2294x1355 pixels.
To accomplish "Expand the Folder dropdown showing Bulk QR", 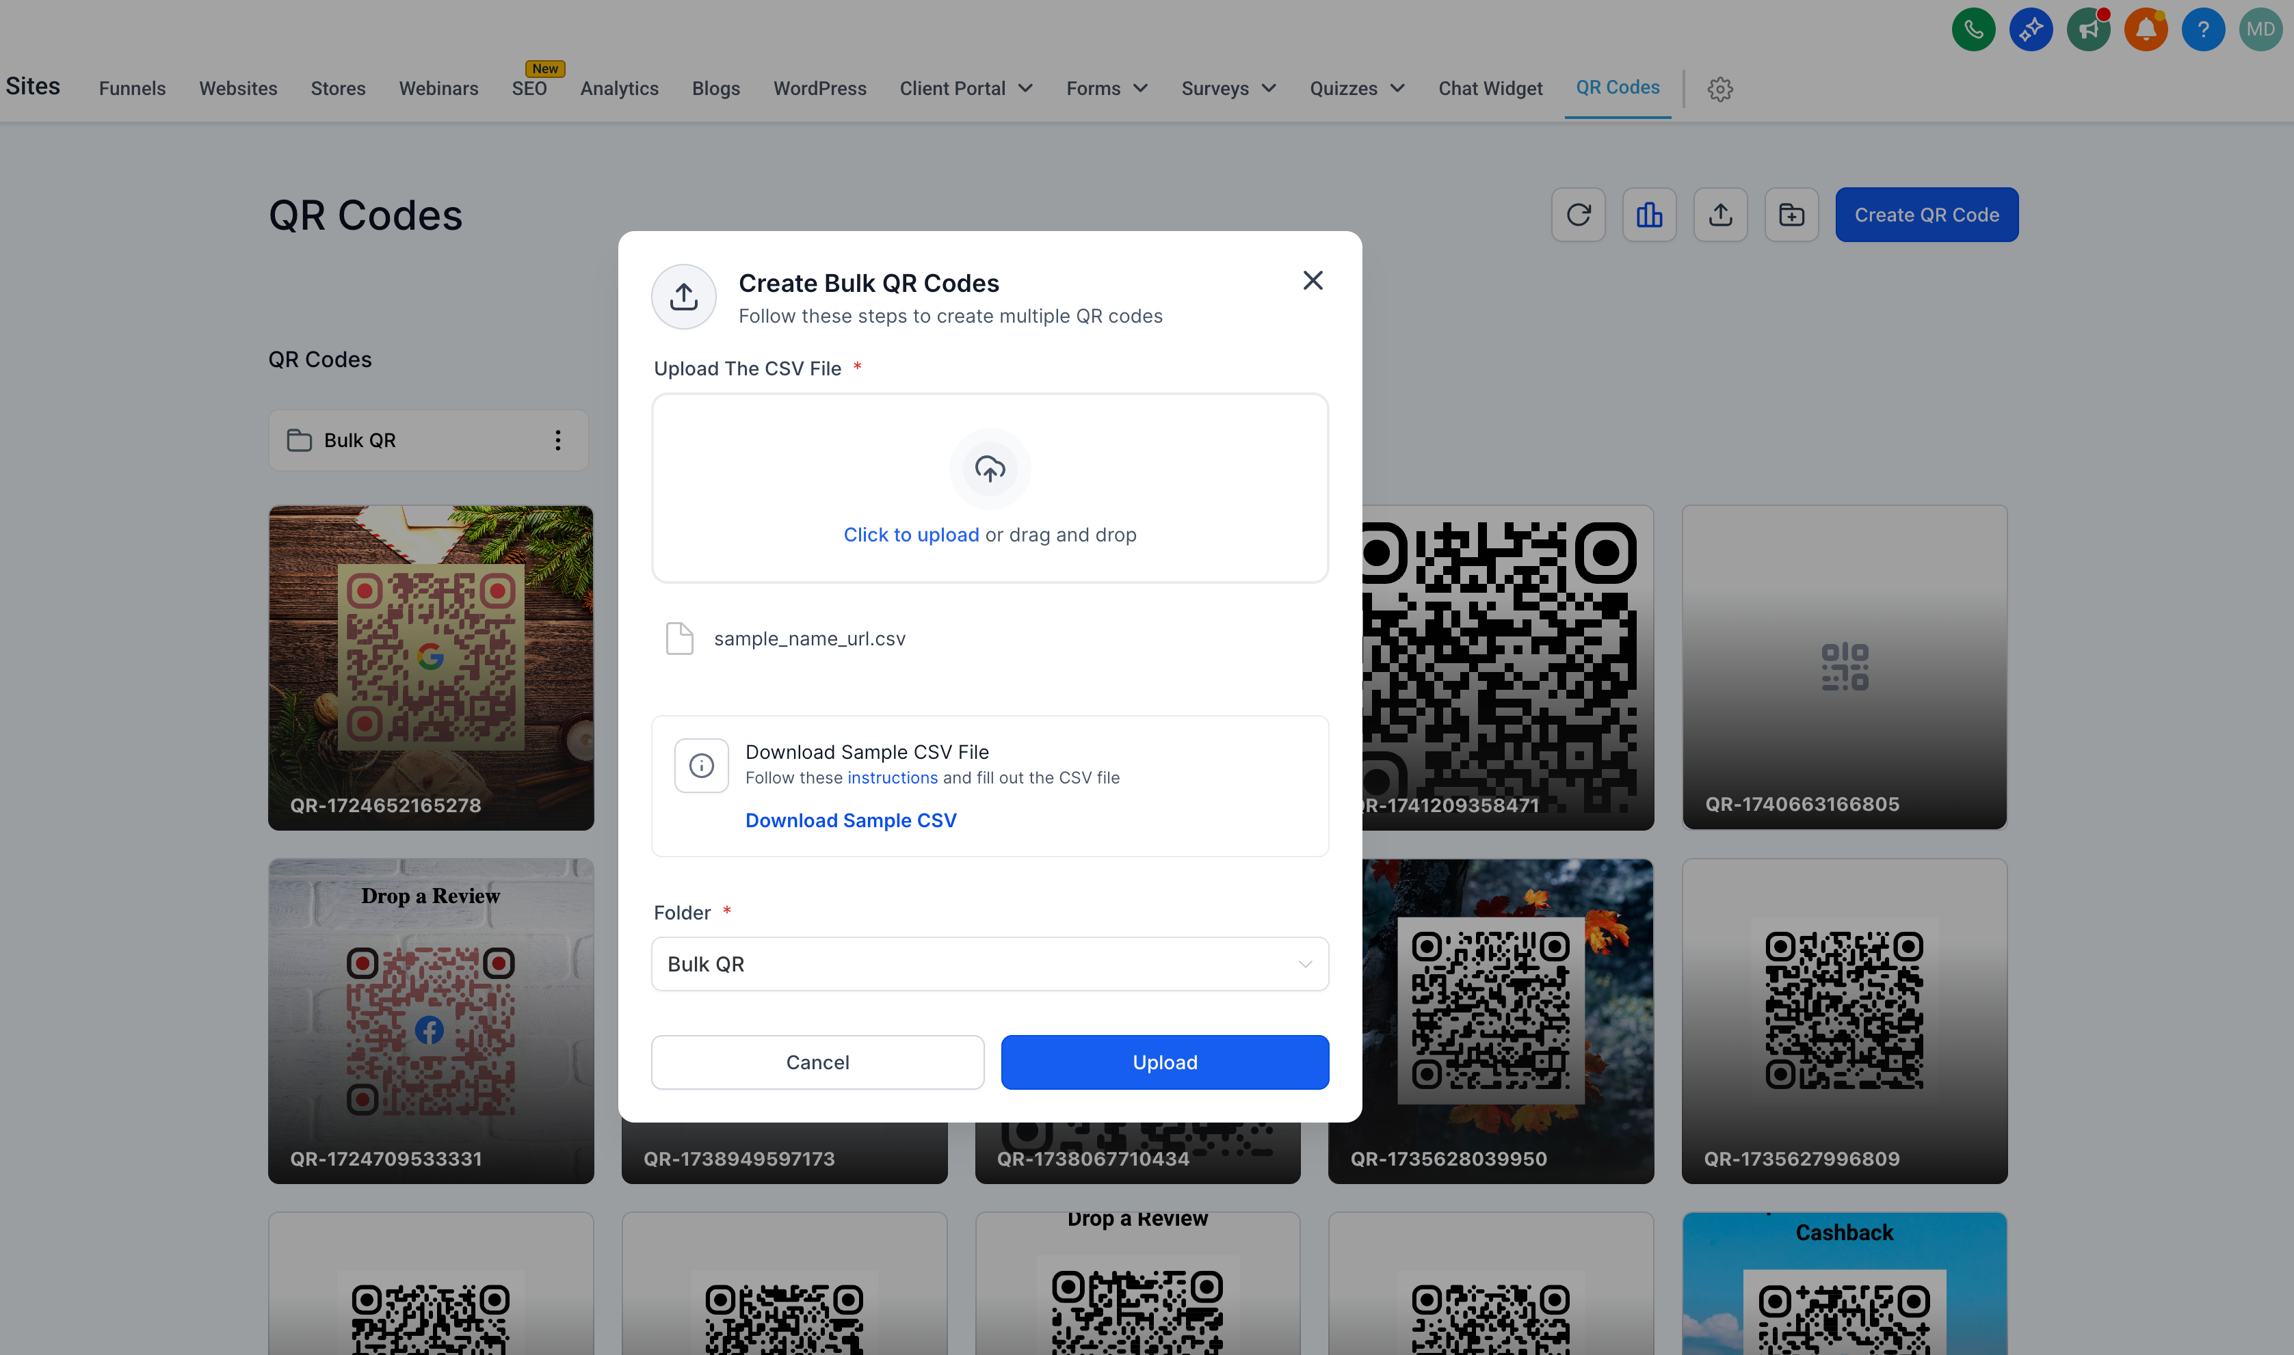I will click(990, 964).
